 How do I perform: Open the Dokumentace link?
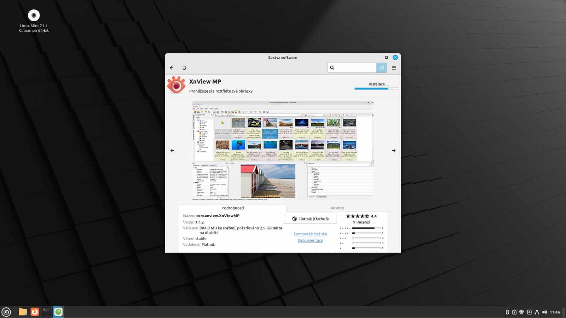click(310, 241)
